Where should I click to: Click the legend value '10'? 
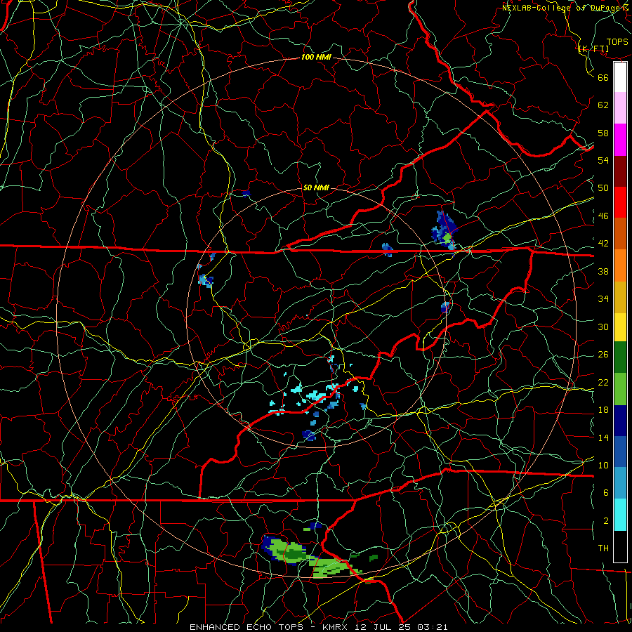point(603,465)
